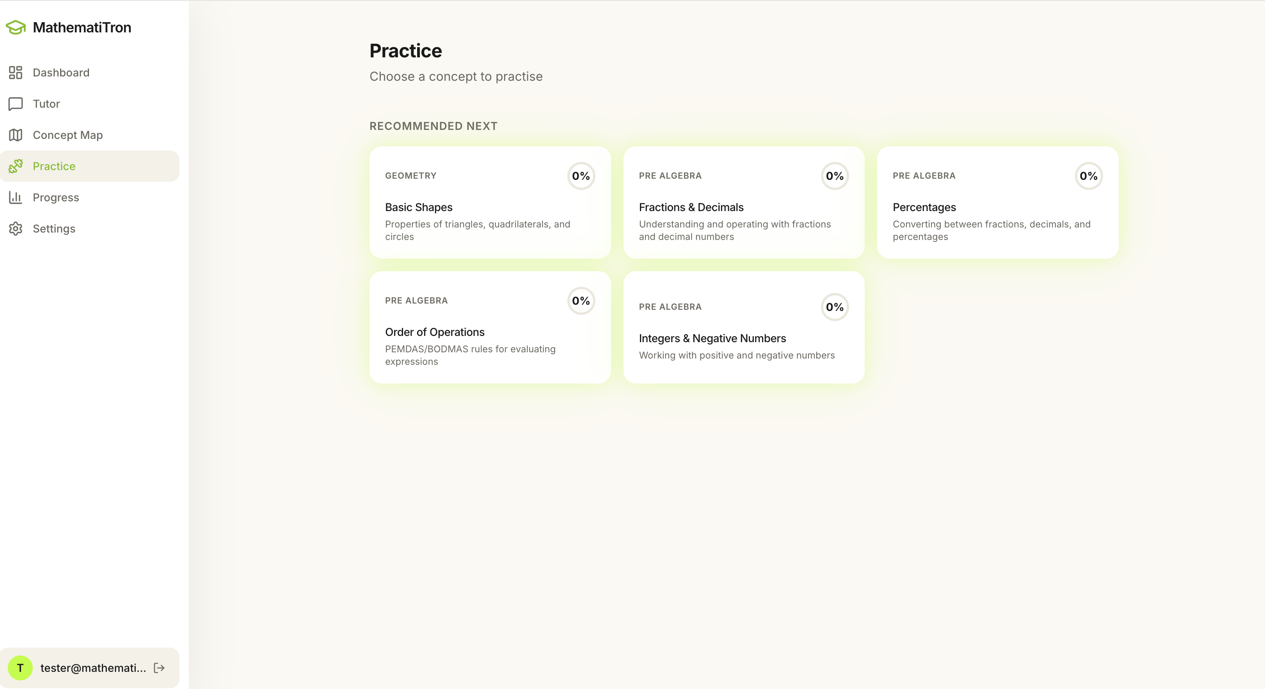The height and width of the screenshot is (689, 1265).
Task: Click the tester account email label
Action: coord(93,668)
